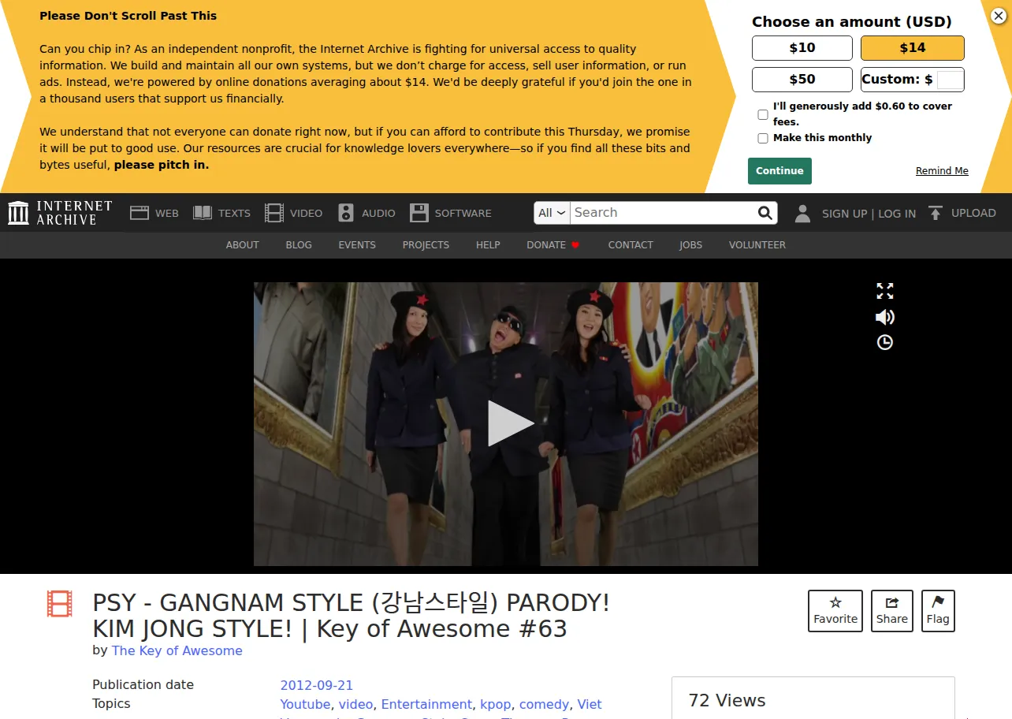
Task: Open The Key of Awesome creator link
Action: coord(177,650)
